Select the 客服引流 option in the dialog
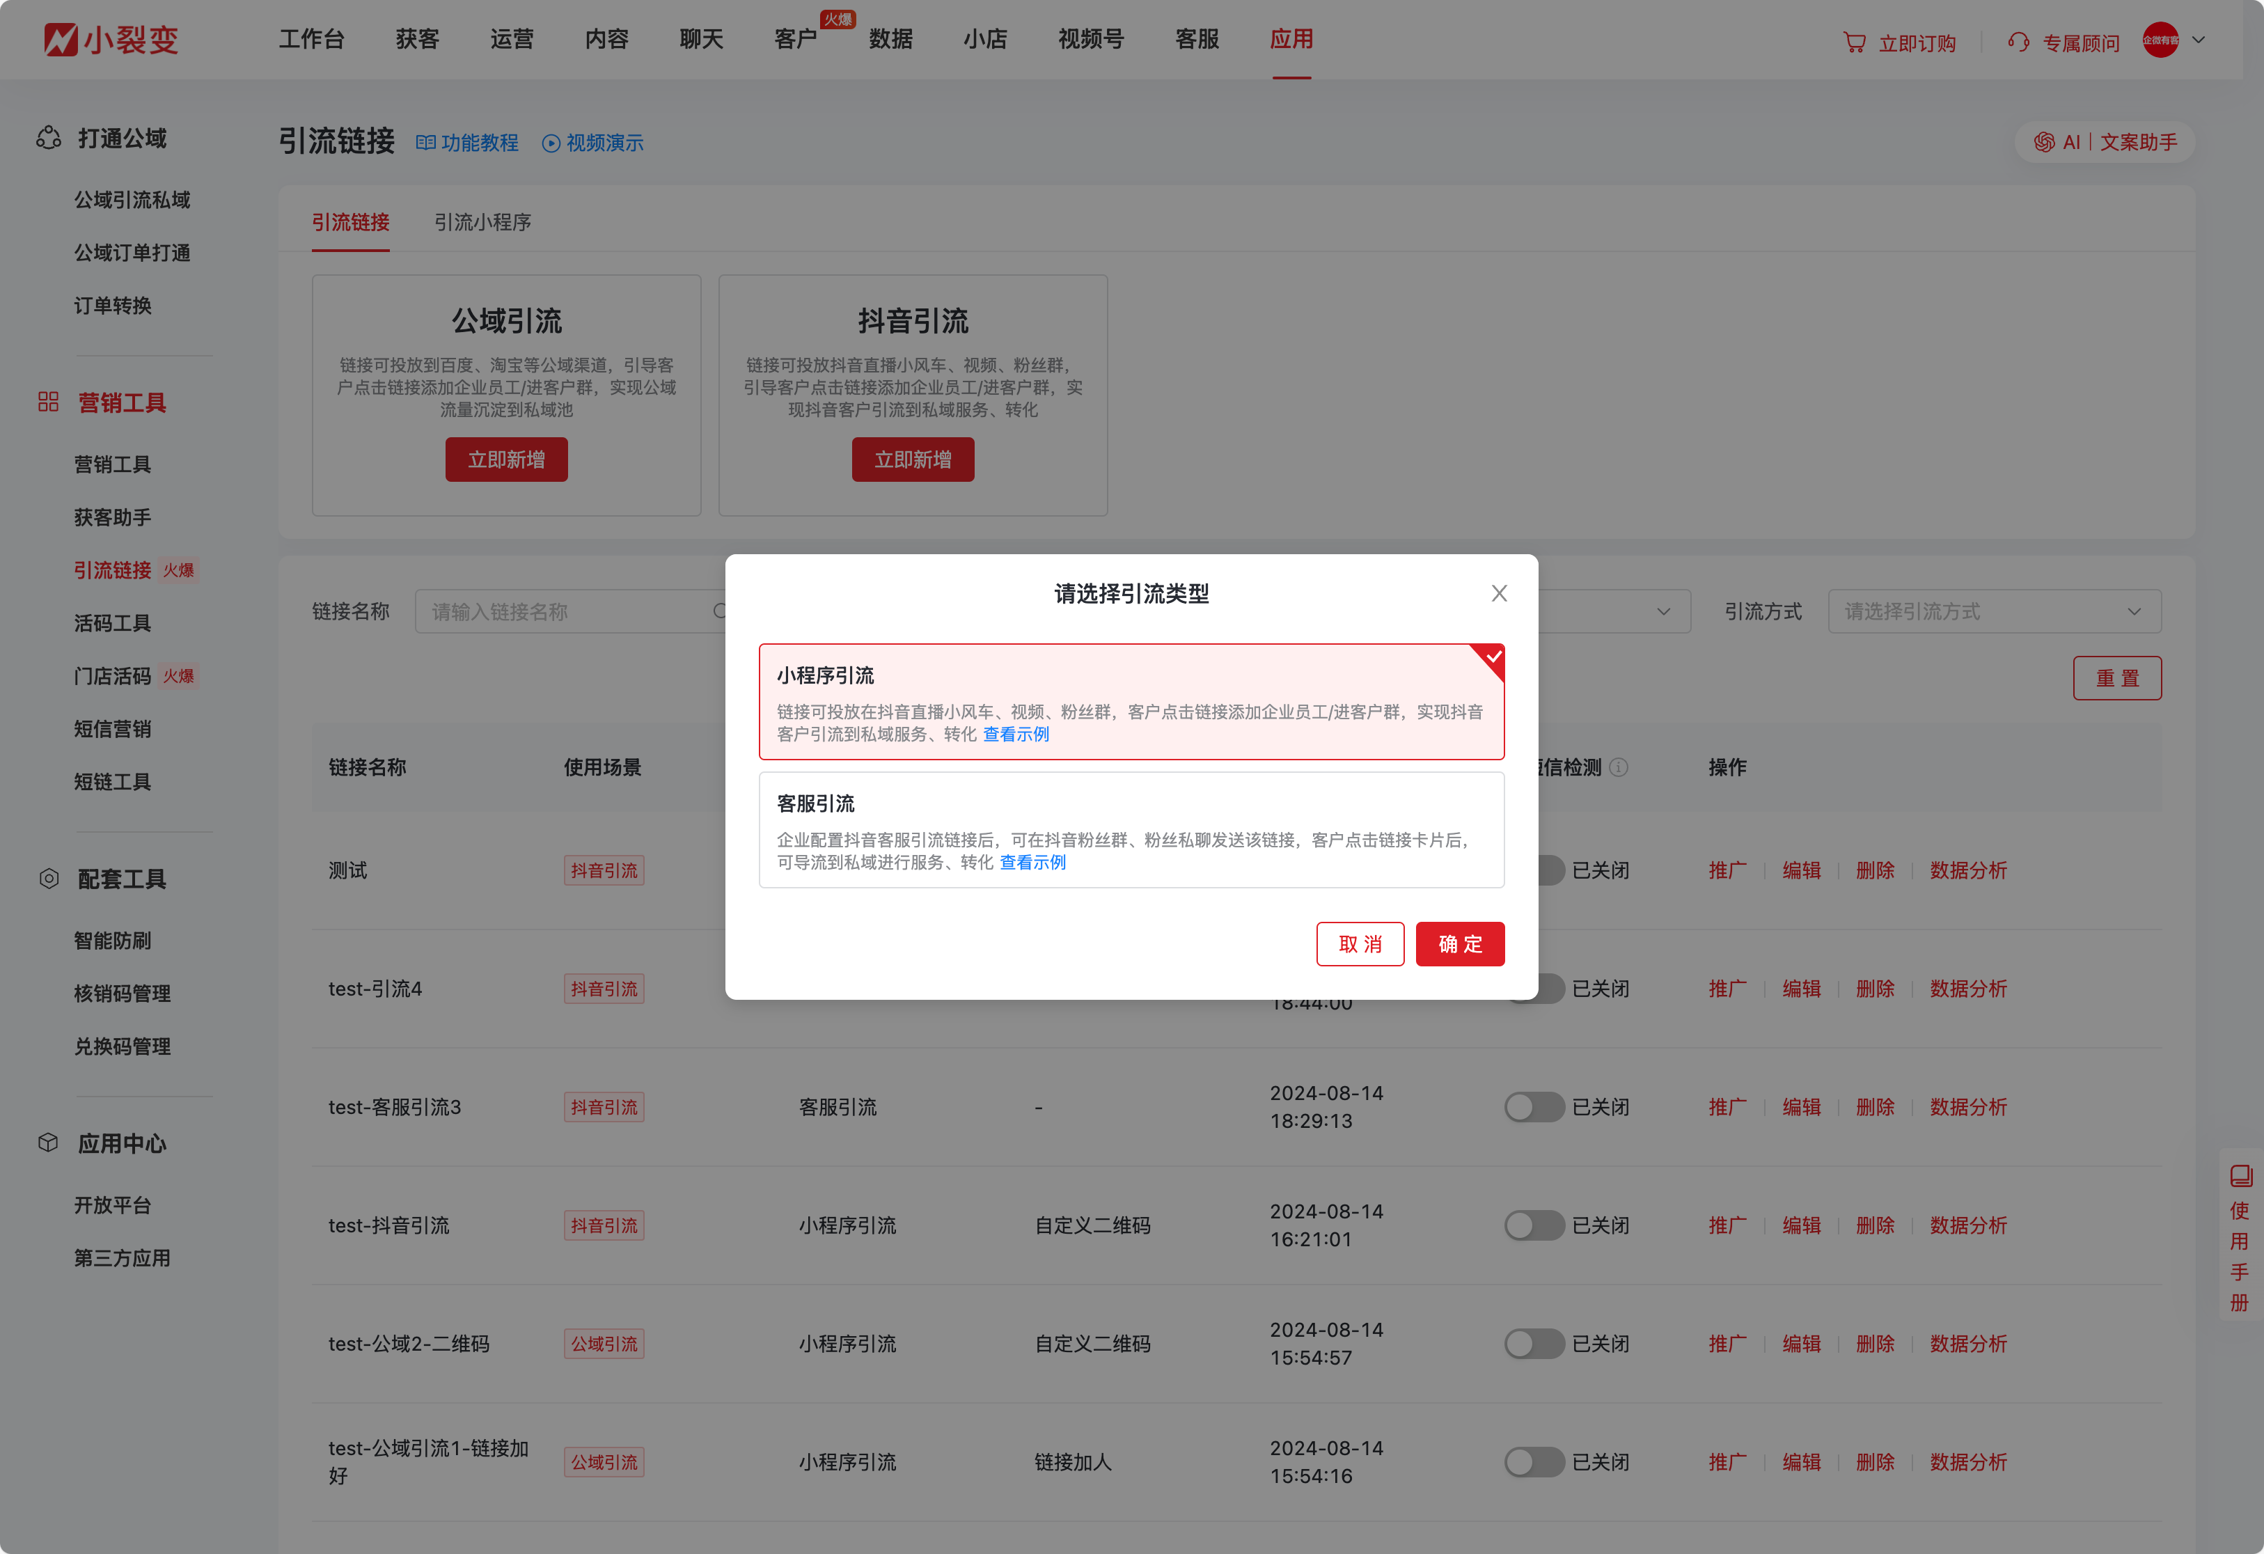The height and width of the screenshot is (1554, 2264). (1131, 829)
